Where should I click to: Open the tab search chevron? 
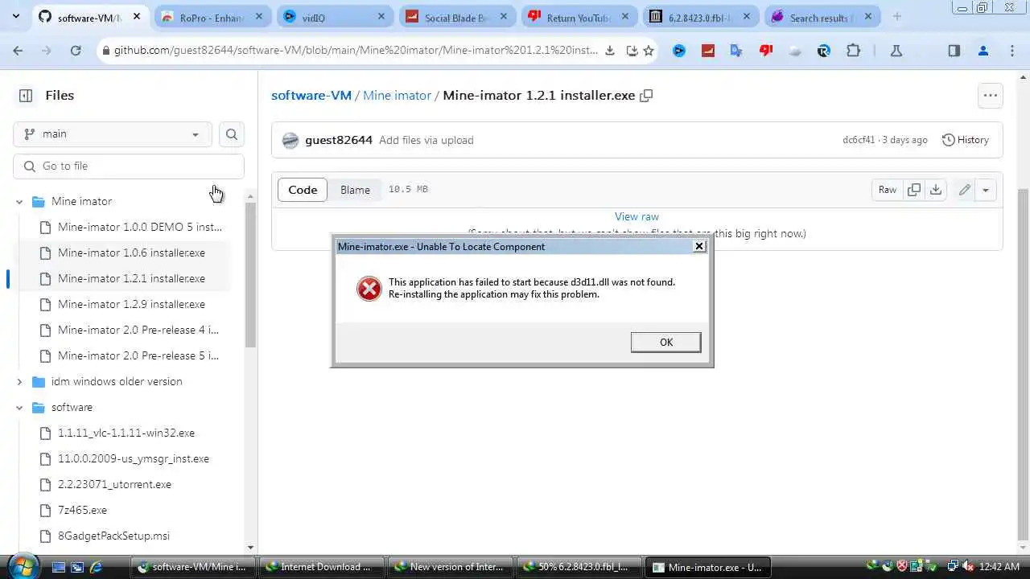tap(18, 16)
